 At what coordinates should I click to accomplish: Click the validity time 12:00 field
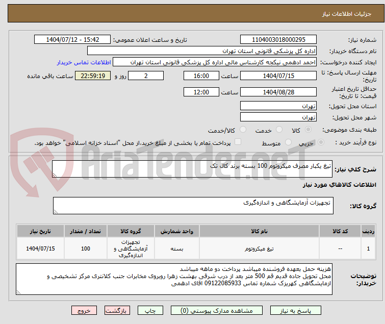(x=201, y=92)
